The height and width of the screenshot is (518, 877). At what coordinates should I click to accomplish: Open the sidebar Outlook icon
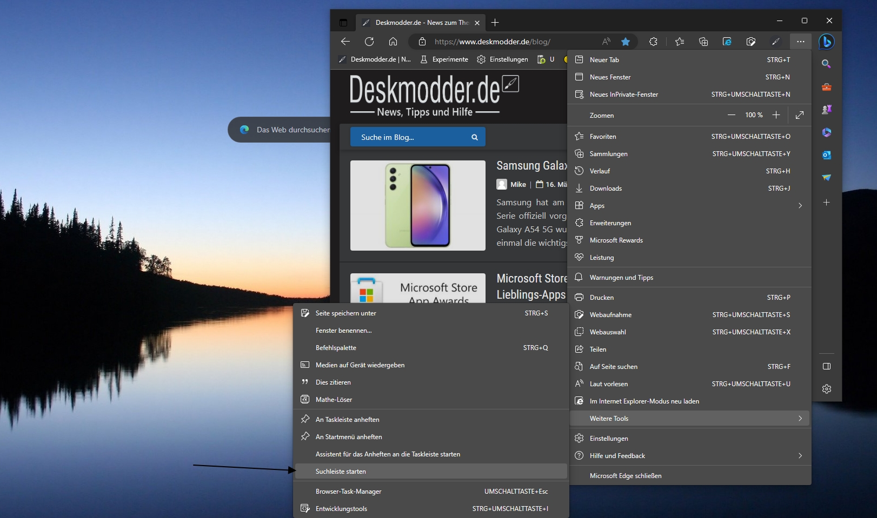click(x=826, y=155)
